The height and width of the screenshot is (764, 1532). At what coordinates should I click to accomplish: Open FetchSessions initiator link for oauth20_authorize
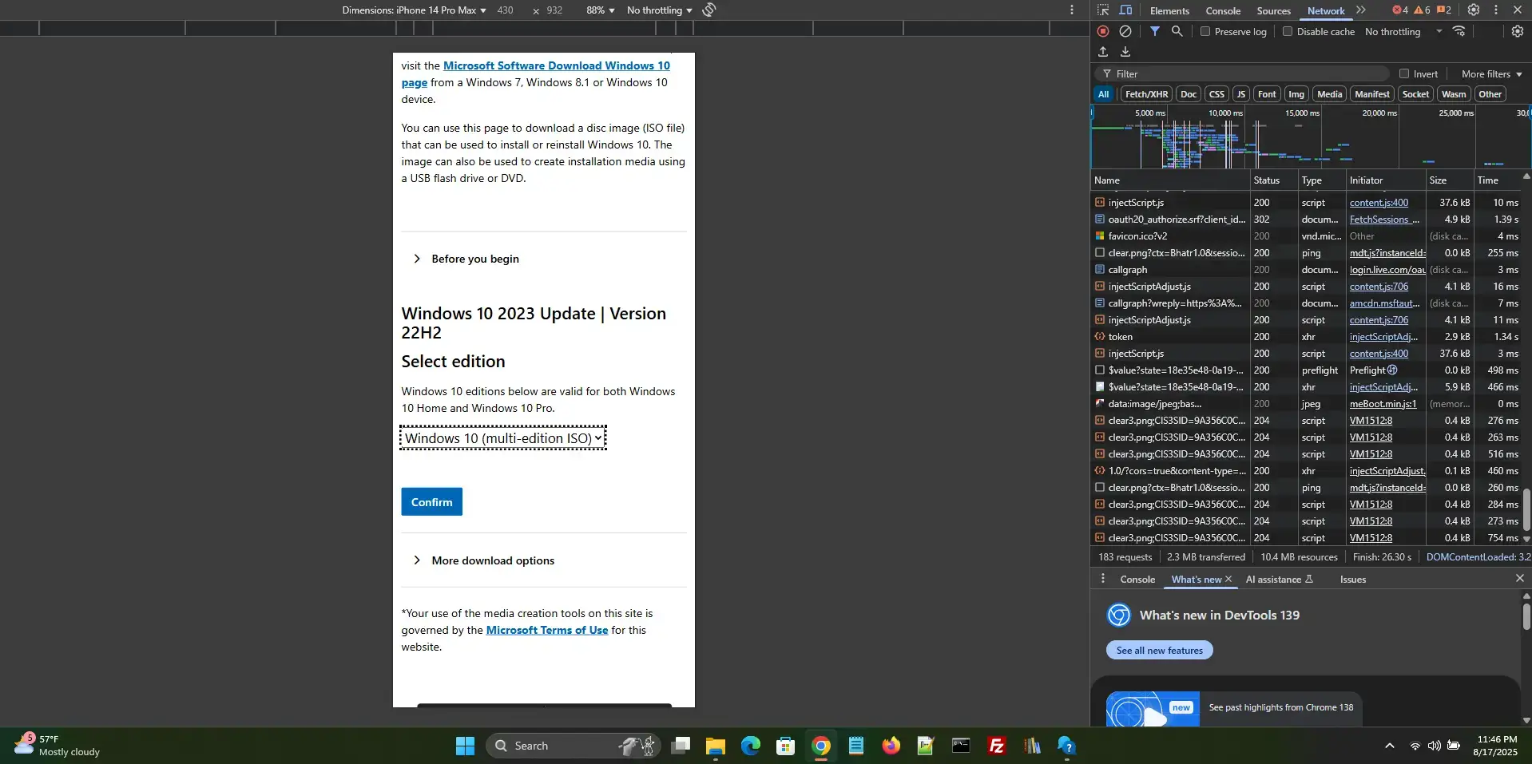pyautogui.click(x=1384, y=220)
